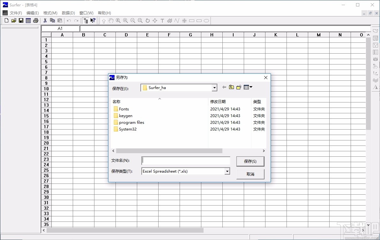The image size is (380, 240).
Task: Click the Cut scissors icon
Action: click(45, 21)
